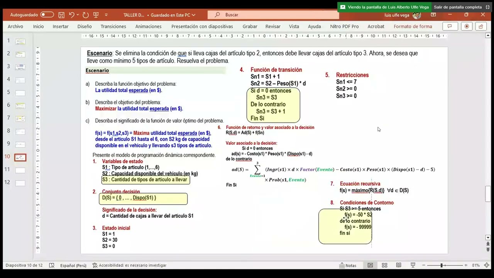Click the D(S) = { 0, ..., Dispo(S1) } box
The width and height of the screenshot is (494, 278).
point(143,198)
